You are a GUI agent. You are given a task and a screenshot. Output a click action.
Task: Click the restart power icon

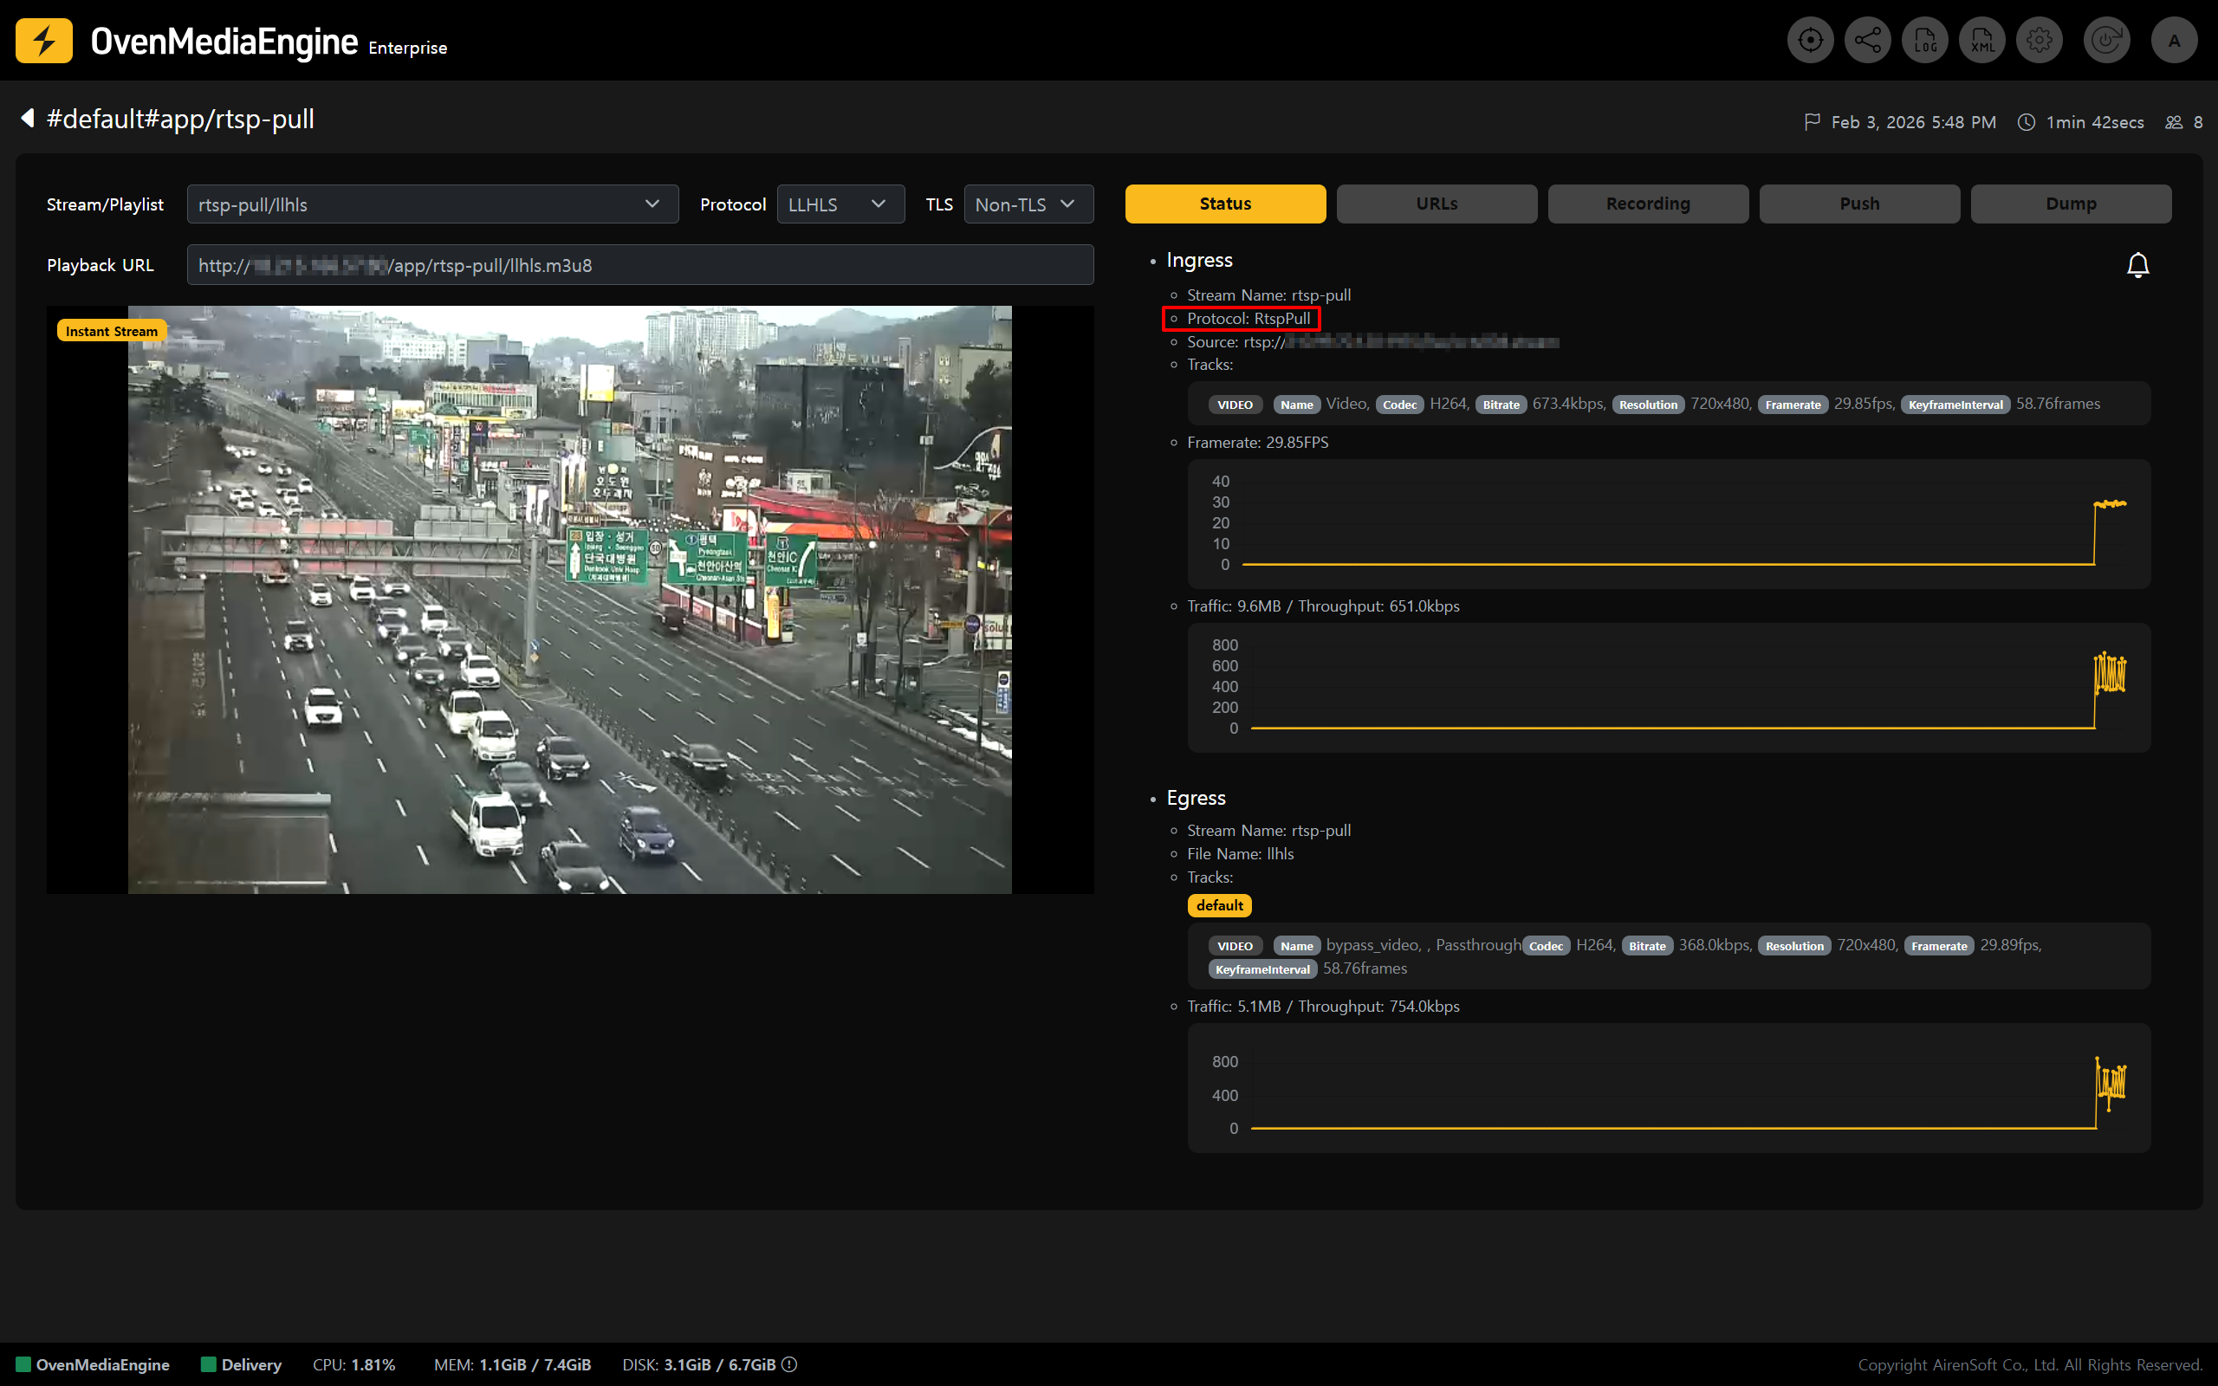pos(2105,41)
